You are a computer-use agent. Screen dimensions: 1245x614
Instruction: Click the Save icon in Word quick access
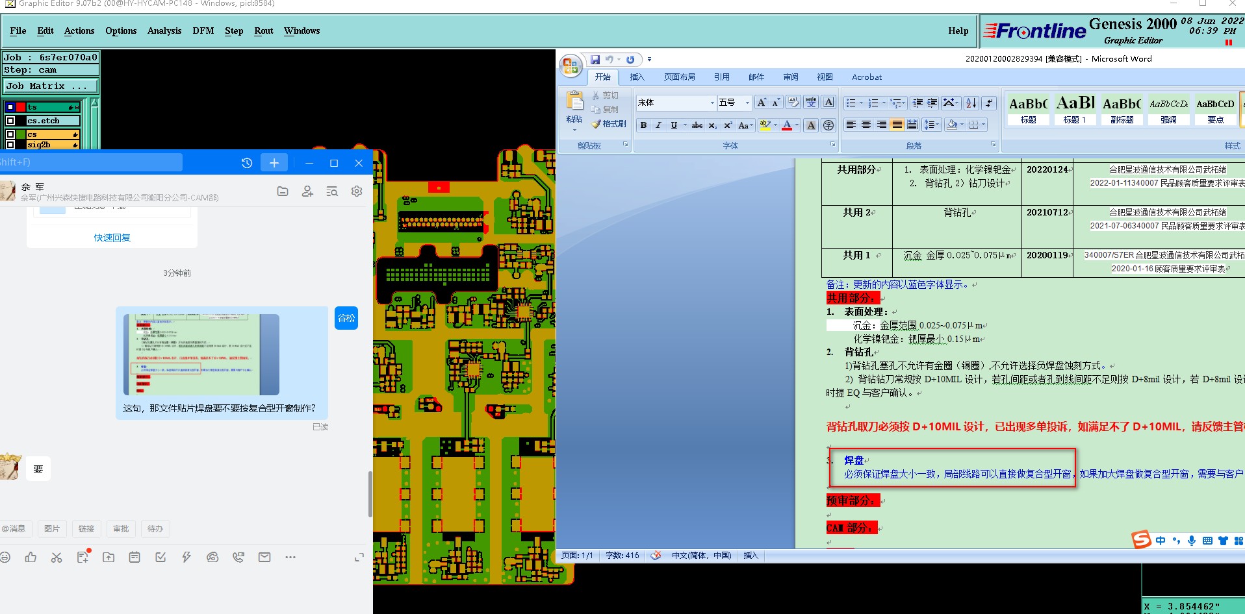tap(595, 59)
